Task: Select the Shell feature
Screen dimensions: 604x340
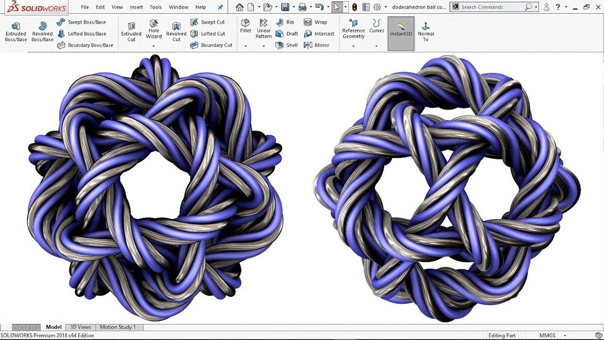Action: tap(287, 45)
